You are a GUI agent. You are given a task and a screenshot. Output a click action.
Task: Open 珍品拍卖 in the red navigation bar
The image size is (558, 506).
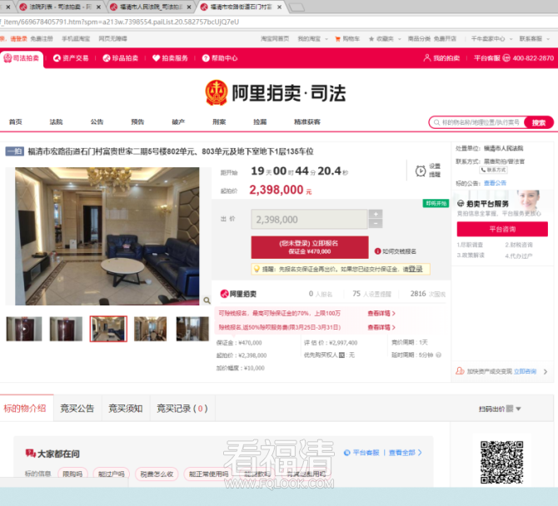pos(120,58)
